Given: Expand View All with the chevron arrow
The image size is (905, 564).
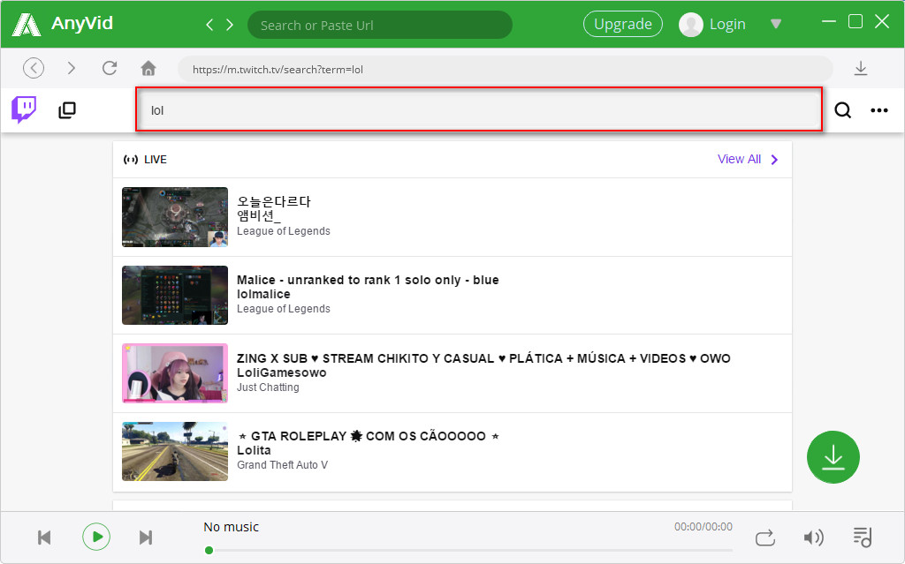Looking at the screenshot, I should (774, 160).
